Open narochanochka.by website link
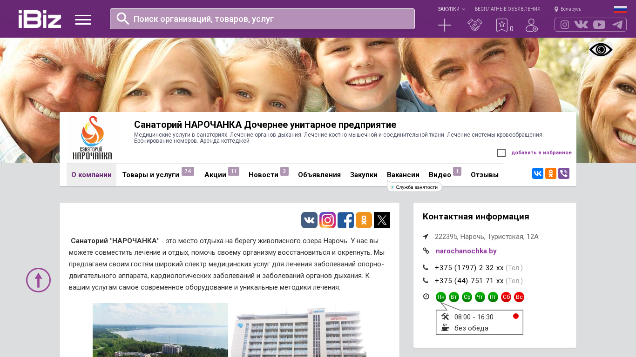This screenshot has height=357, width=636. 466,251
